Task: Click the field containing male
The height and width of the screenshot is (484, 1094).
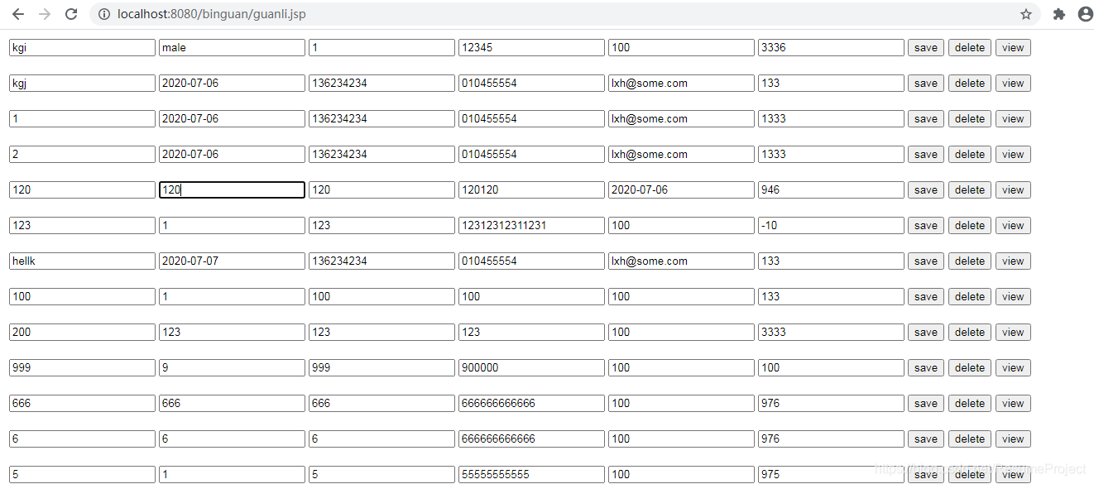Action: click(232, 48)
